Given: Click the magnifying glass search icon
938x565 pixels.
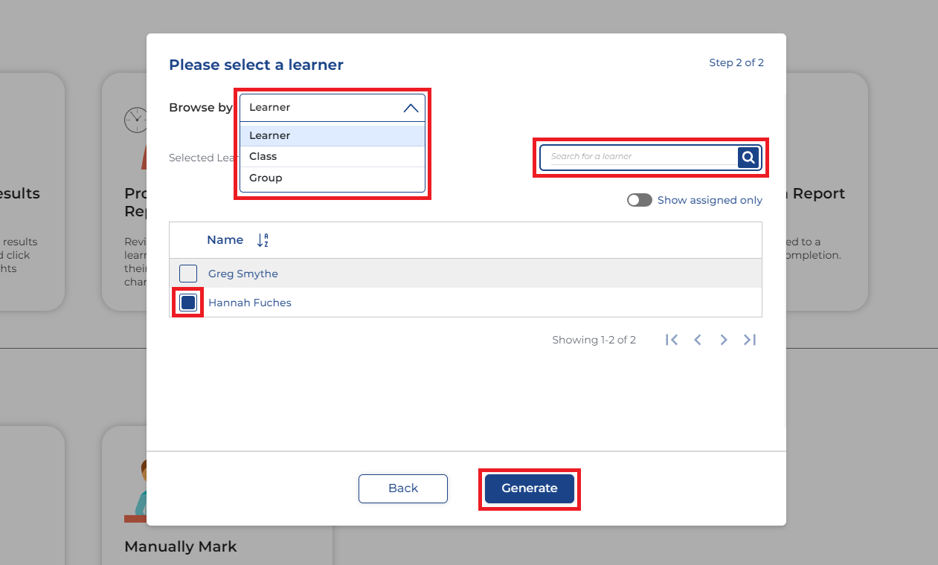Looking at the screenshot, I should (748, 157).
